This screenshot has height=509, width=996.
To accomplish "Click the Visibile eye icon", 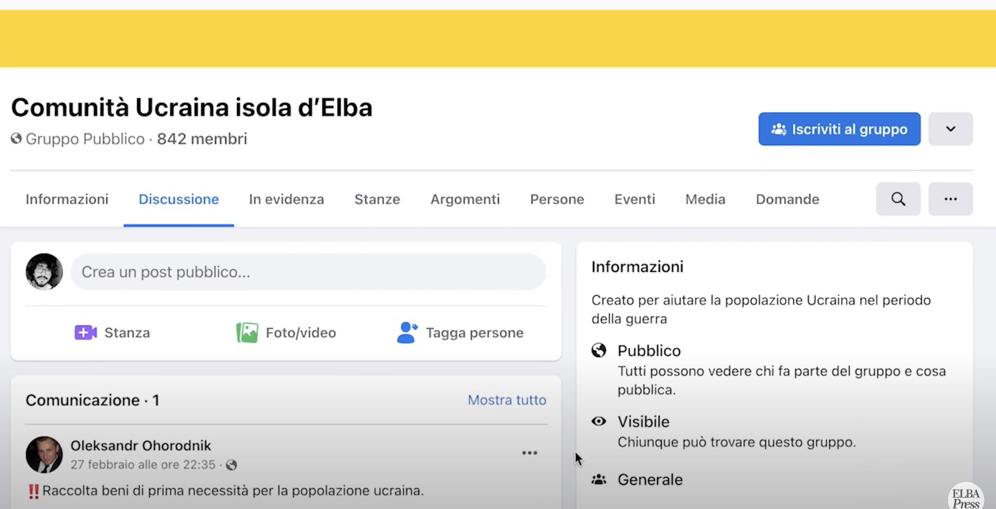I will tap(599, 421).
